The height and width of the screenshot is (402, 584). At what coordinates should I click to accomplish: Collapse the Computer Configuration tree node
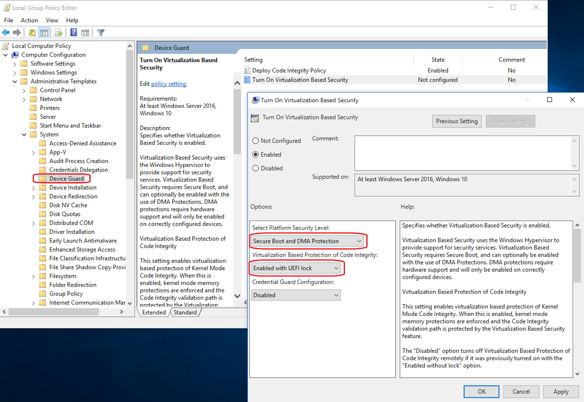[5, 55]
